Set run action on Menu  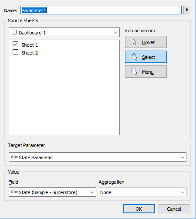[x=146, y=72]
